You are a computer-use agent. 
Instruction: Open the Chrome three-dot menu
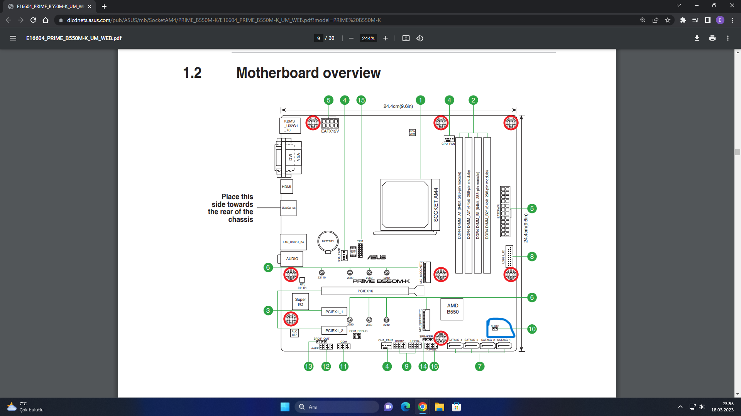click(733, 20)
